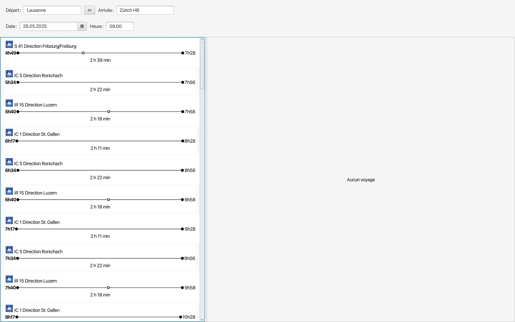Open the date picker calendar
Image resolution: width=515 pixels, height=322 pixels.
82,26
